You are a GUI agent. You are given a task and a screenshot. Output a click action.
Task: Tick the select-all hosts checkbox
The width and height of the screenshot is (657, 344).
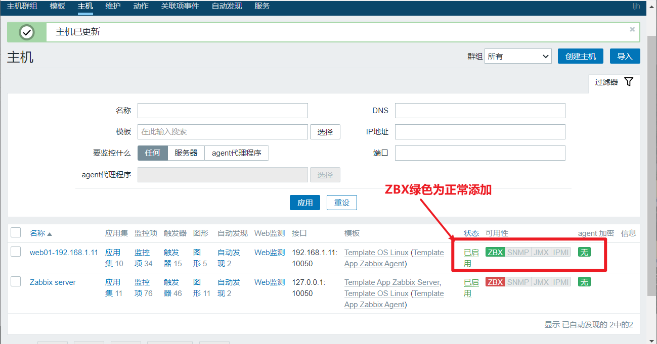16,232
